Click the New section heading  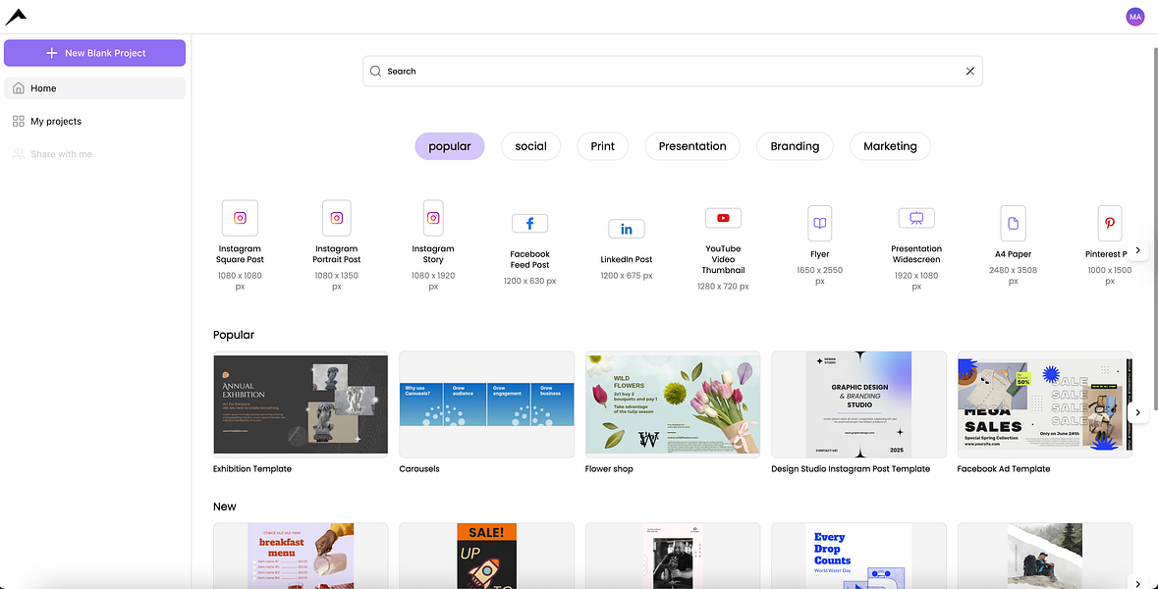click(x=225, y=507)
